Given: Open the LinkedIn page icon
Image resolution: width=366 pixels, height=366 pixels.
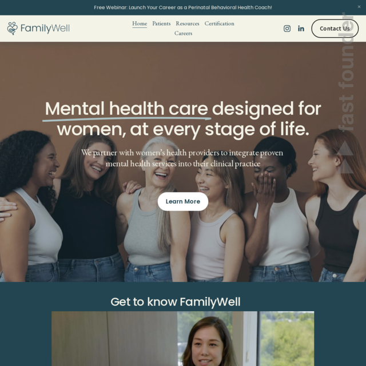Looking at the screenshot, I should [x=301, y=29].
